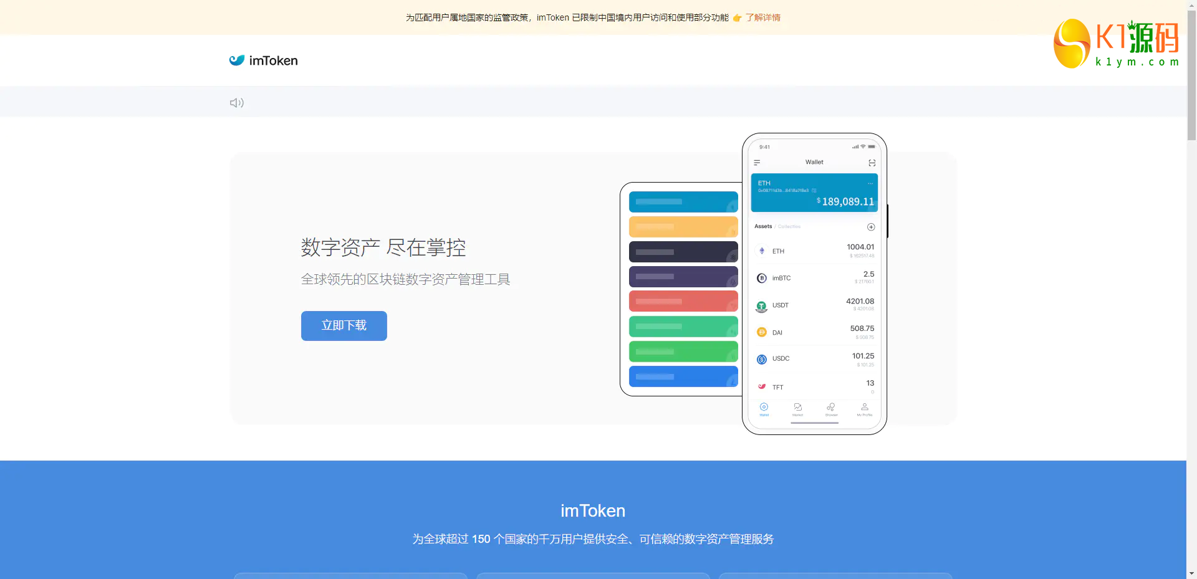Viewport: 1197px width, 579px height.
Task: Select the Market tab in the phone mockup
Action: [798, 409]
